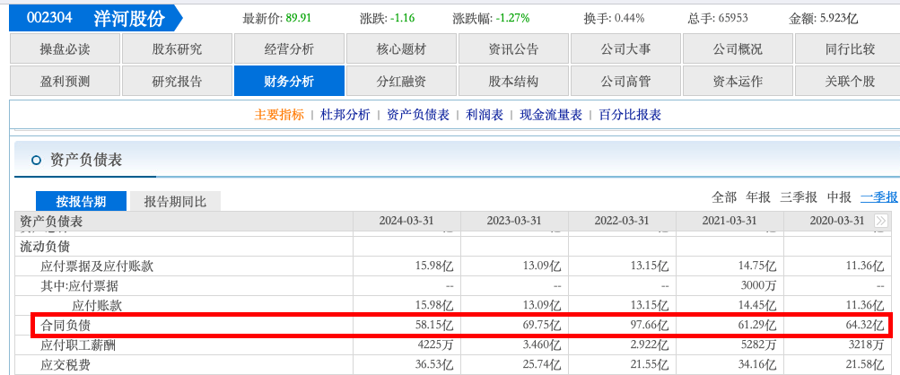Jump to 利润表 section

click(485, 115)
